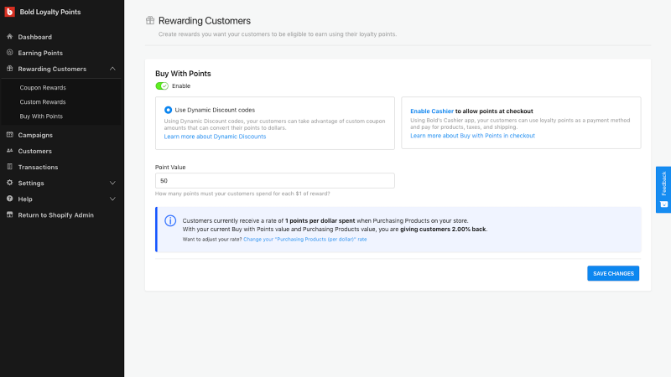Click the Point Value input field
This screenshot has width=671, height=377.
(275, 181)
